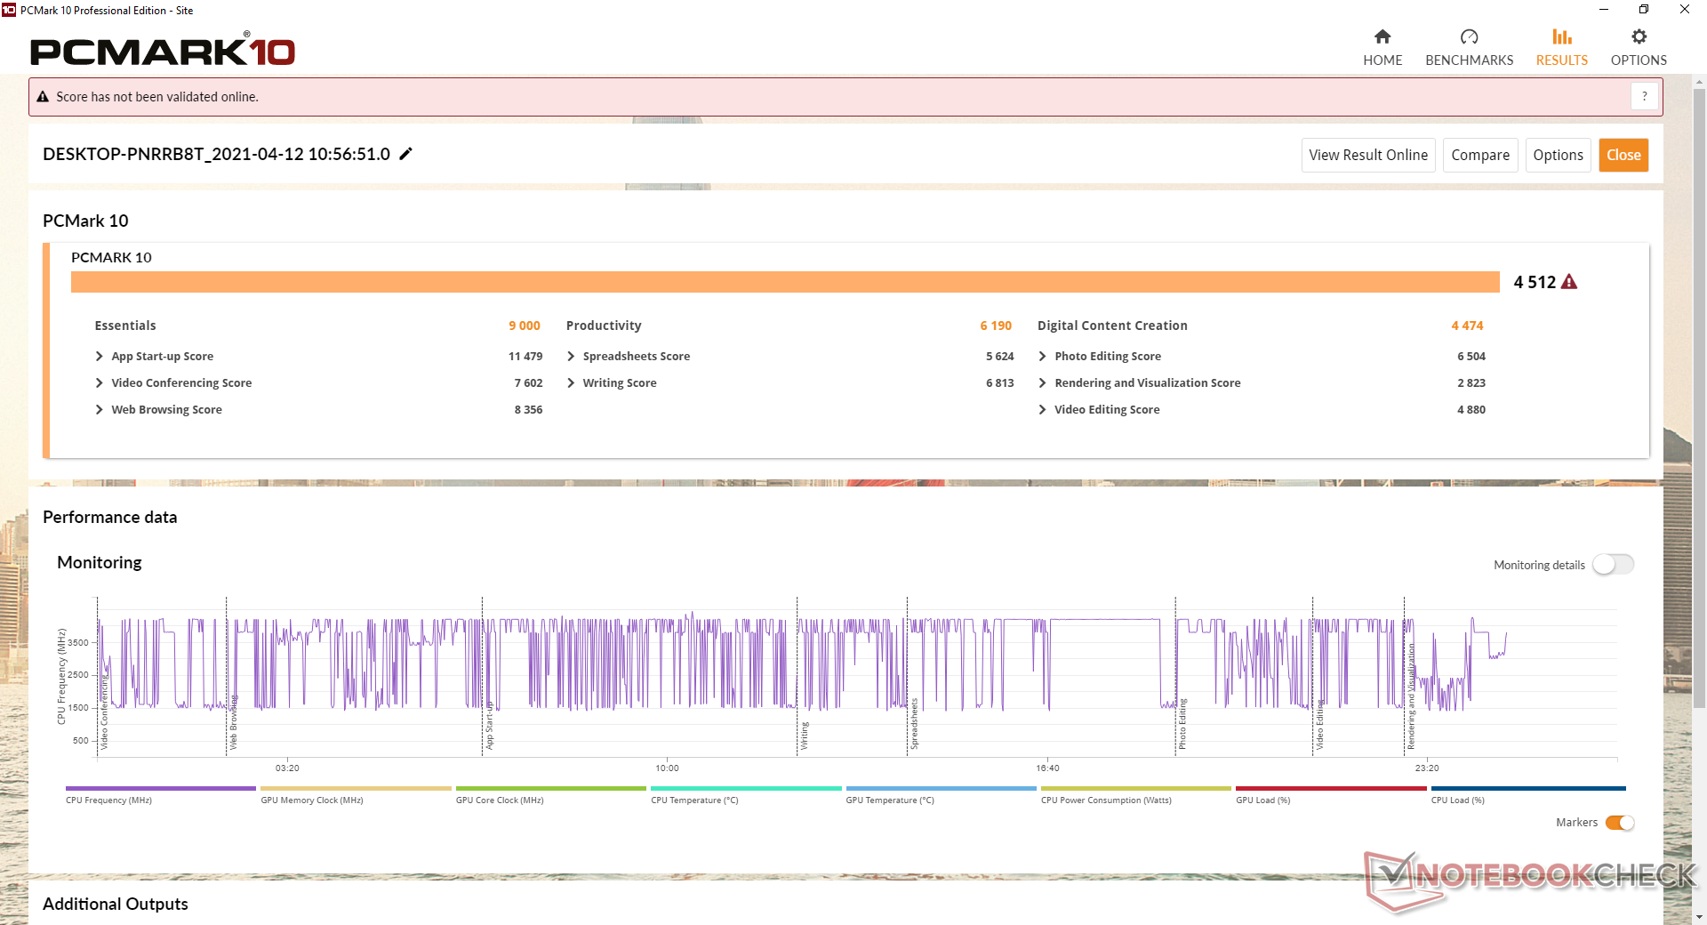Open Options via the gear icon
This screenshot has width=1707, height=925.
pyautogui.click(x=1639, y=36)
